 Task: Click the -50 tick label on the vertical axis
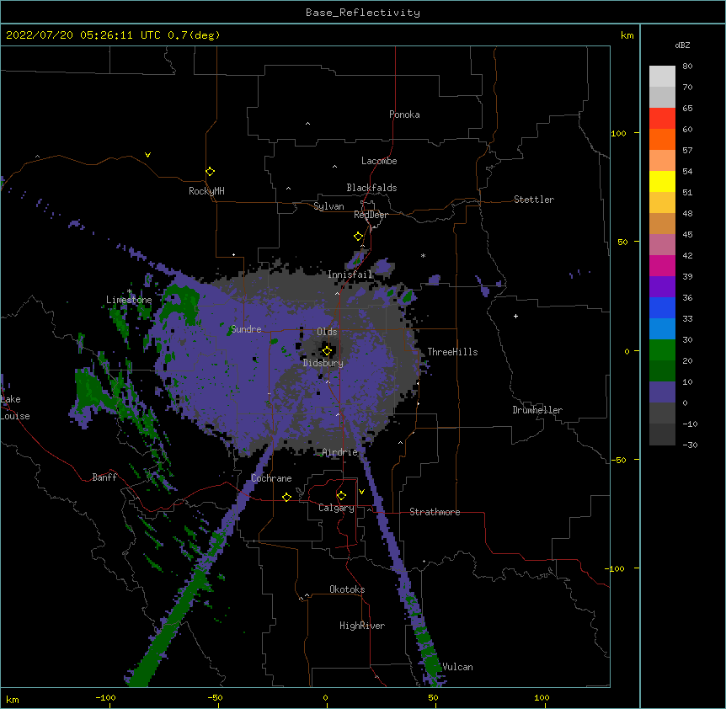coord(618,460)
